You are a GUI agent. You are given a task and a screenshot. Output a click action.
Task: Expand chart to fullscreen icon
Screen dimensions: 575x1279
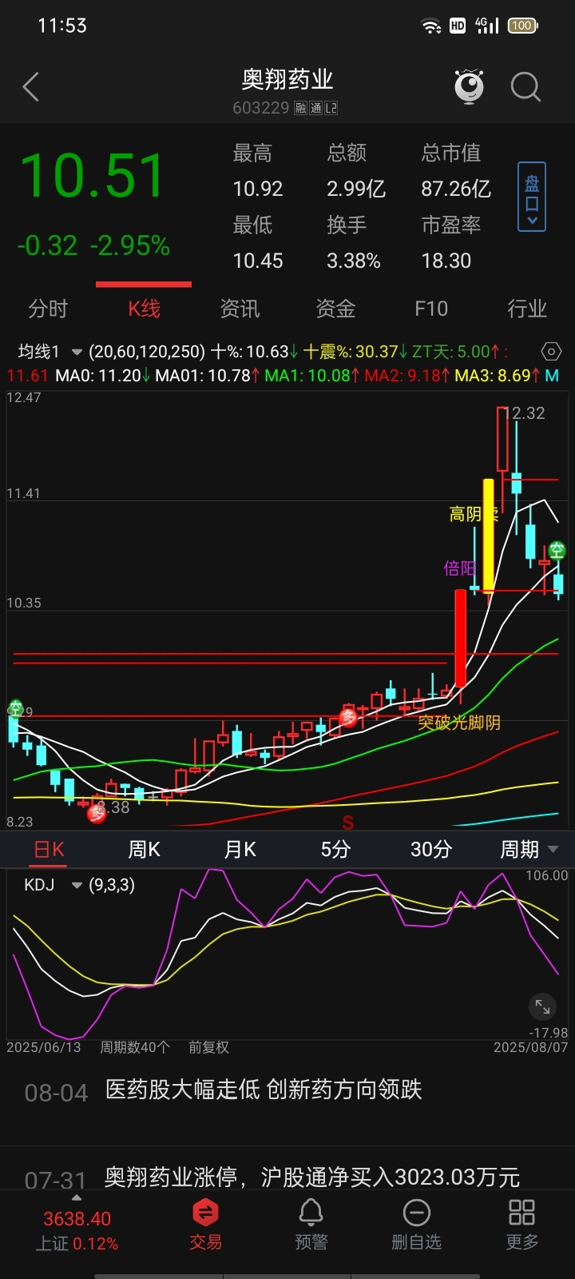tap(542, 1006)
